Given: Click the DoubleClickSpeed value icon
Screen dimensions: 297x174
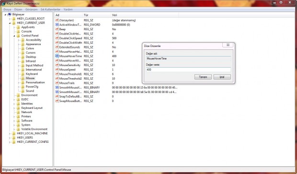Looking at the screenshot, I should pos(57,38).
